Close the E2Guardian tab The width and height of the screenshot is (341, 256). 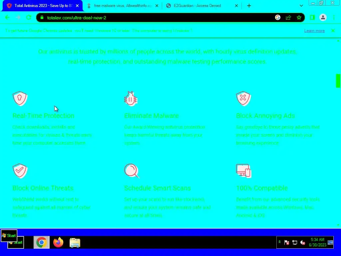pyautogui.click(x=236, y=6)
